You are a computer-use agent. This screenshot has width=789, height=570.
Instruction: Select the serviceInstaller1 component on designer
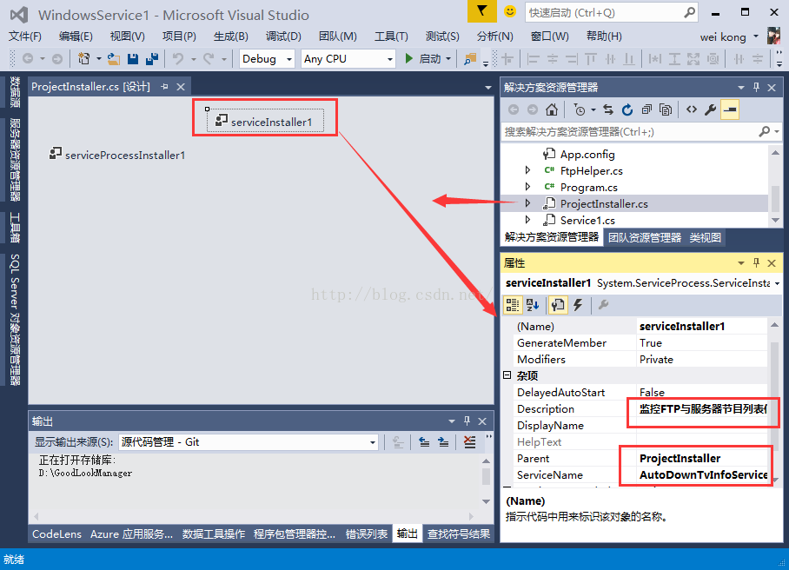point(265,122)
